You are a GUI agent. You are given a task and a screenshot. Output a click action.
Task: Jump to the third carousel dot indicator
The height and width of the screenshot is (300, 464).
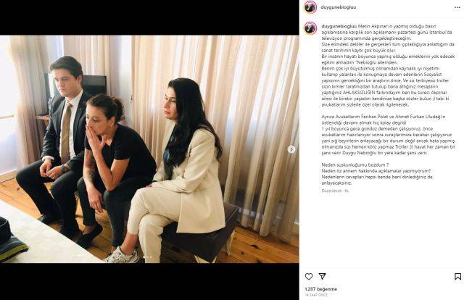(x=151, y=257)
